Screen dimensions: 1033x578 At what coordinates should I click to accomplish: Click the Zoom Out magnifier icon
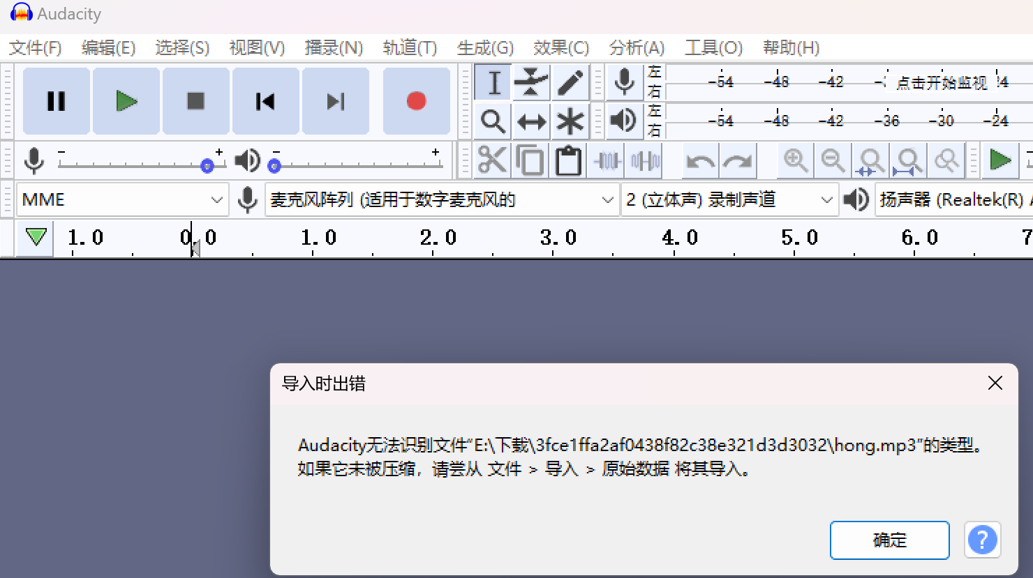click(x=833, y=161)
